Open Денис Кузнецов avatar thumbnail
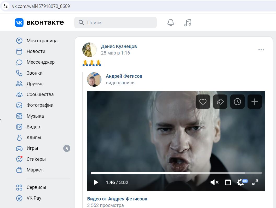 (x=89, y=50)
